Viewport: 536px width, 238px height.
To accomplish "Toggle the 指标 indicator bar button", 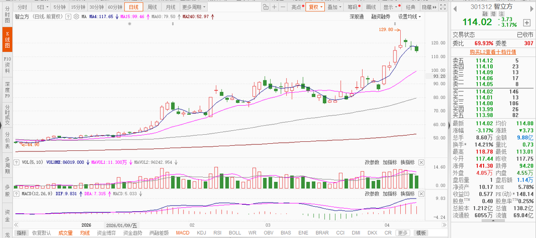I will [21, 233].
